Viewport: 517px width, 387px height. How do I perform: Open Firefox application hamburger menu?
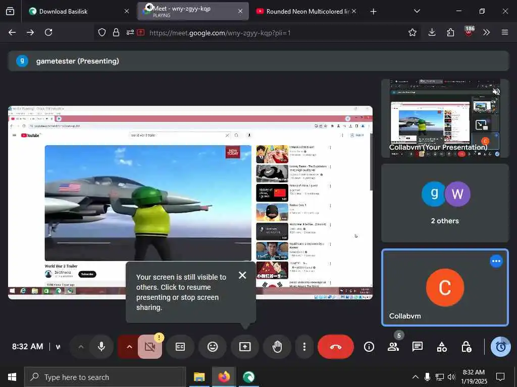tap(505, 32)
